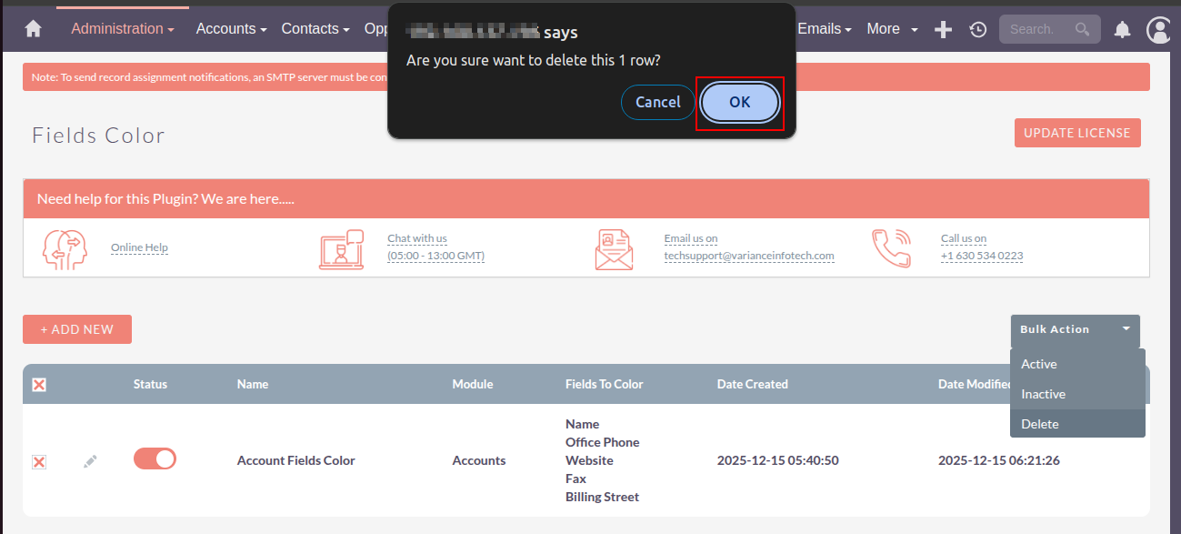Open the notifications bell icon

point(1123,30)
